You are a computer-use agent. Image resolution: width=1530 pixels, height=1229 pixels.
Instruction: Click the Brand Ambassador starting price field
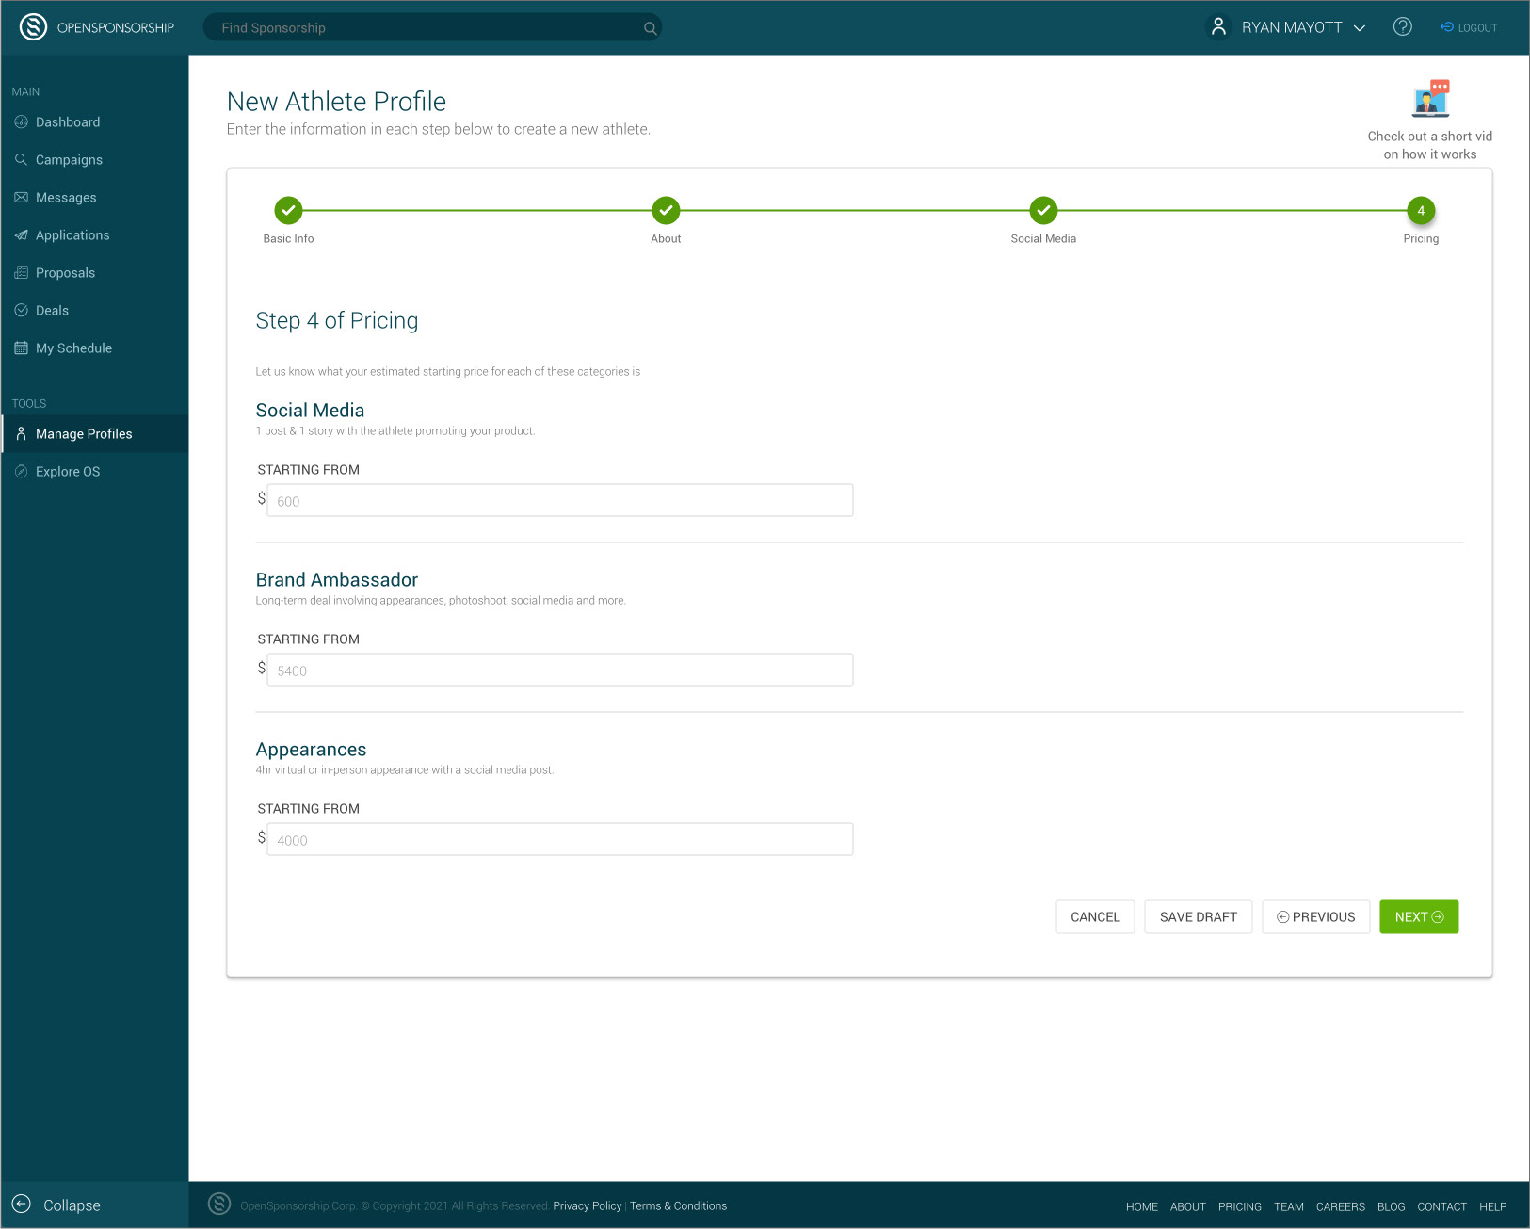click(560, 670)
